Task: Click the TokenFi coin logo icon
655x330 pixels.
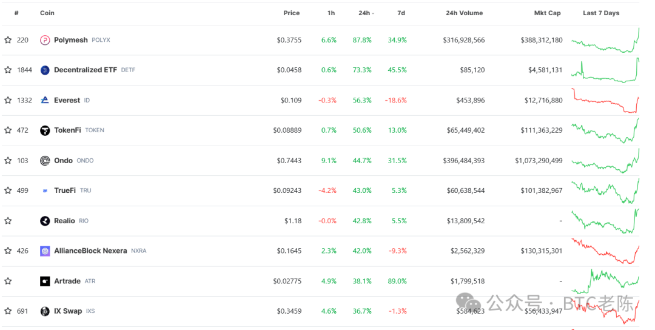Action: tap(45, 130)
